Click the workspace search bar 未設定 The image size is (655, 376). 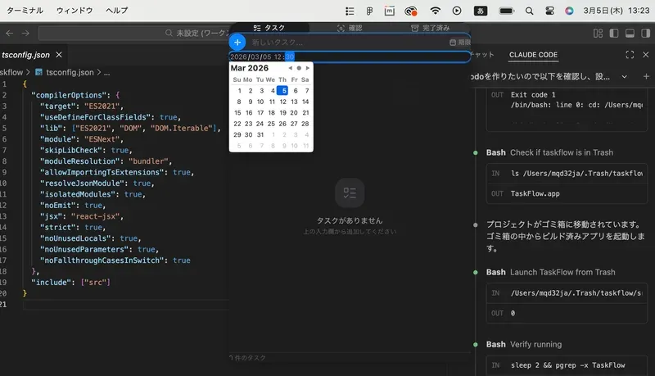point(133,33)
